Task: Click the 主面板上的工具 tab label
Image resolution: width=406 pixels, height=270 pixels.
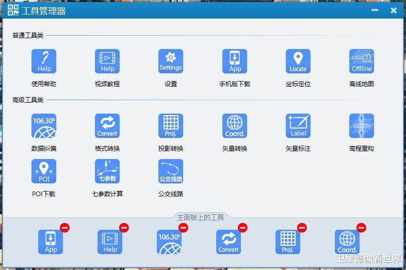Action: pos(200,217)
